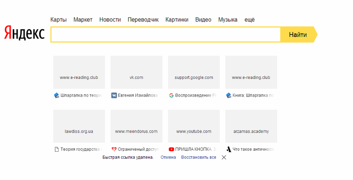Click the VK icon beside Евгения Измайлова
Screen dimensions: 353x180
114,95
